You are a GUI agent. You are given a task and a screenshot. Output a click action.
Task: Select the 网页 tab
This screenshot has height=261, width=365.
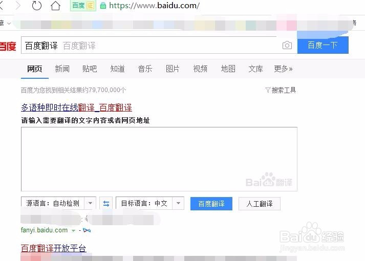(x=34, y=69)
